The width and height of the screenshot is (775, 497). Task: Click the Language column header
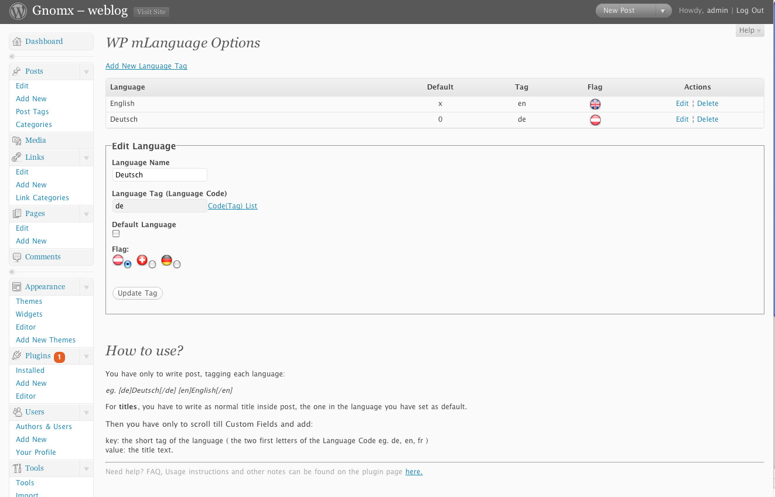(x=128, y=87)
